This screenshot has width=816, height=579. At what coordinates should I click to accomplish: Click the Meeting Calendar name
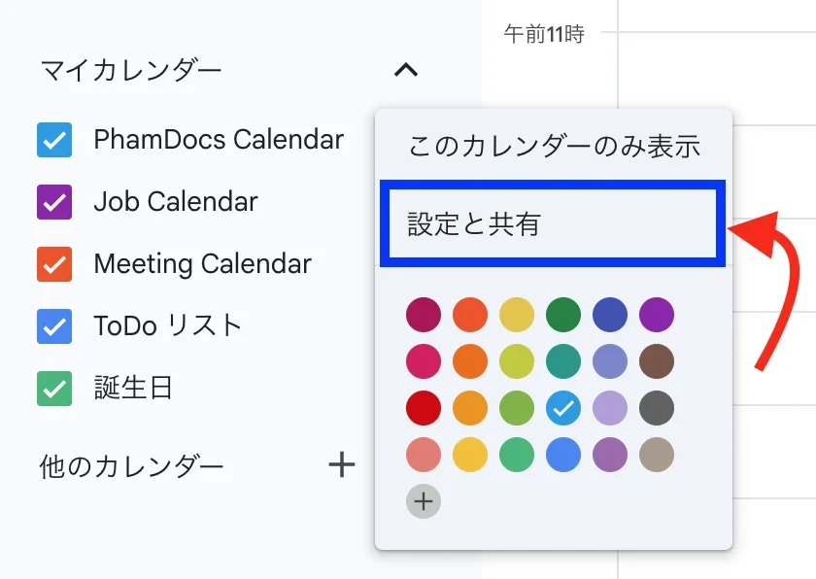202,263
